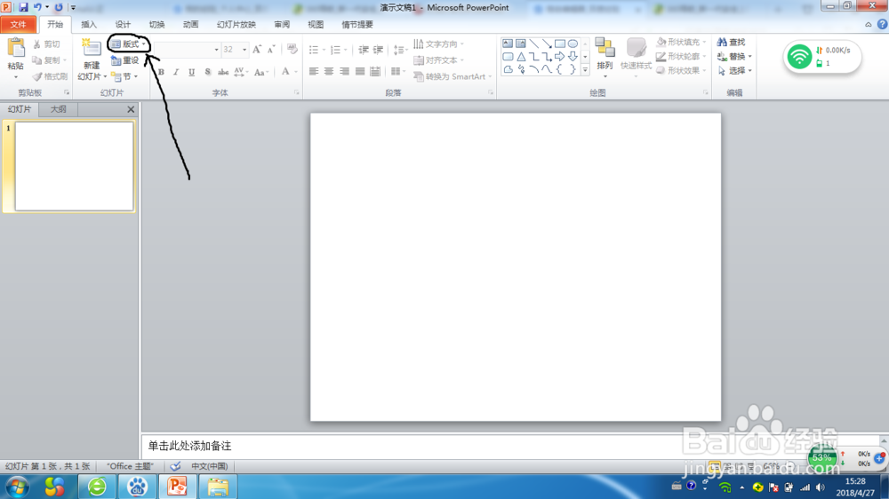Click the Redo/Repeat icon in the quick access toolbar
Viewport: 889px width, 499px height.
tap(59, 7)
